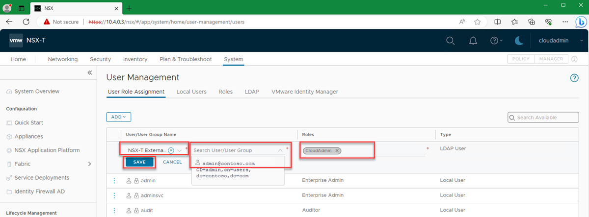Open tab actions menu icon
The height and width of the screenshot is (217, 589).
pyautogui.click(x=22, y=8)
